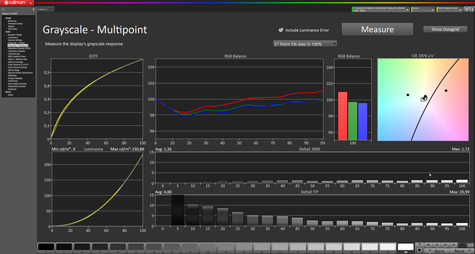Add a new history tab with plus icon
The height and width of the screenshot is (254, 475).
coord(51,9)
